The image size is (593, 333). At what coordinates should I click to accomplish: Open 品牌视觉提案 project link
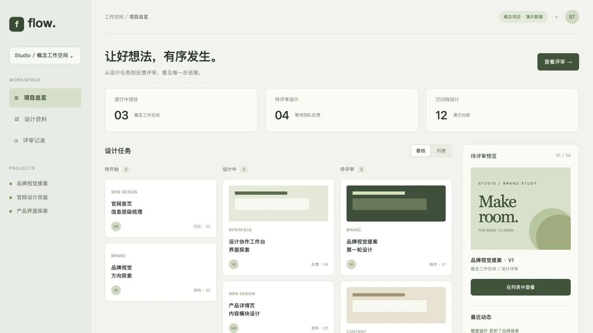point(32,184)
